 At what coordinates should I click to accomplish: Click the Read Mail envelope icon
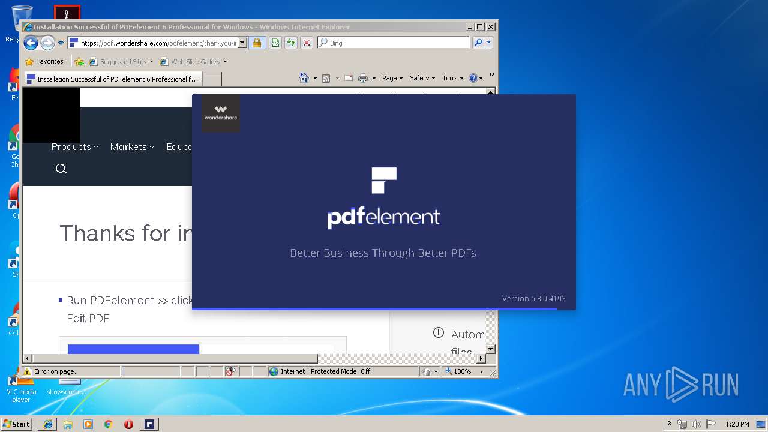(x=348, y=78)
